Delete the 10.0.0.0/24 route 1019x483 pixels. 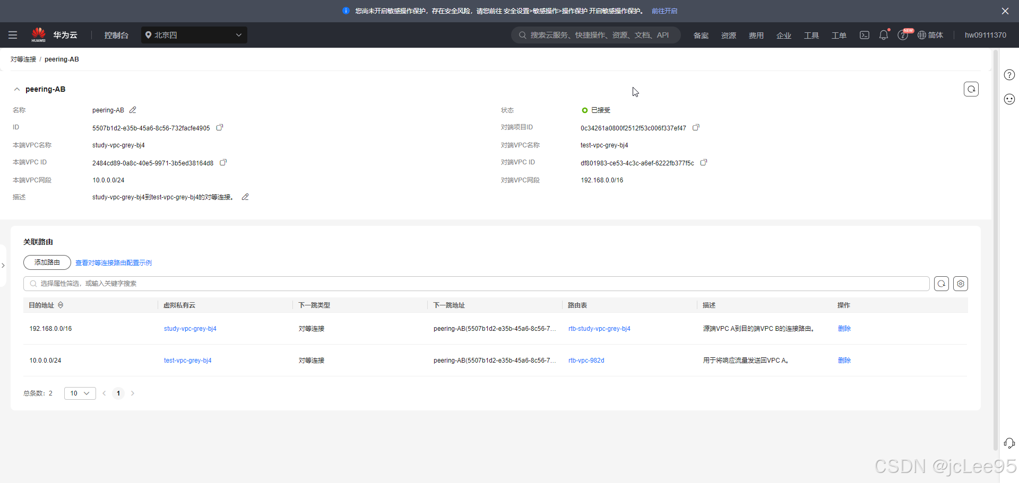(x=844, y=361)
